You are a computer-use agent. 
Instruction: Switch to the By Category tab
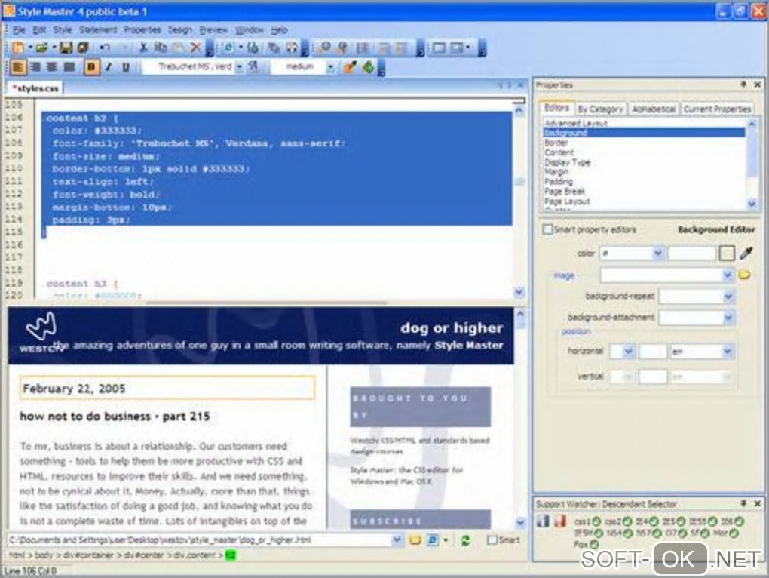click(600, 109)
